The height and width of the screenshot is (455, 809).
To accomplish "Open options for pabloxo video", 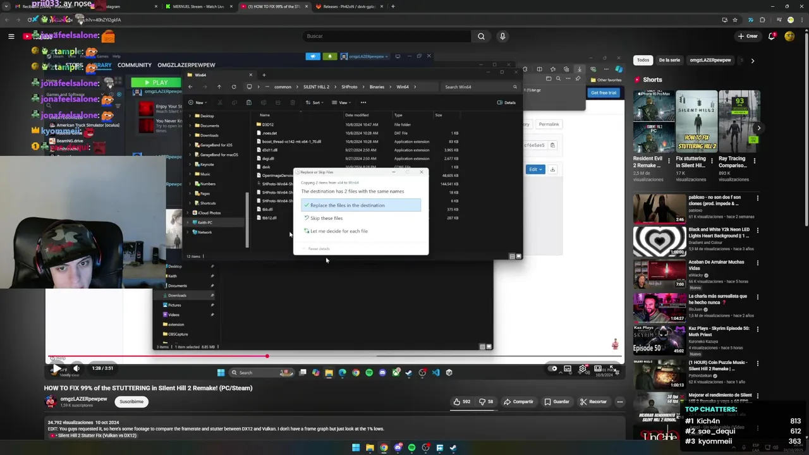I will [757, 198].
